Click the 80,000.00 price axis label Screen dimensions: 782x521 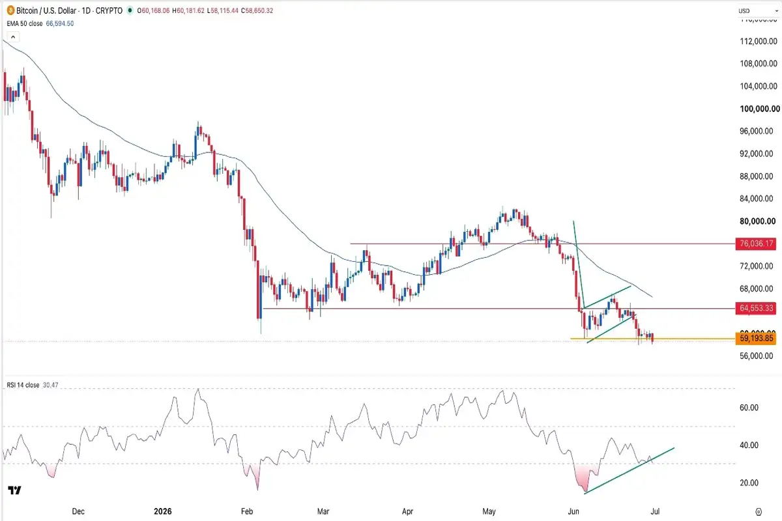click(x=758, y=221)
